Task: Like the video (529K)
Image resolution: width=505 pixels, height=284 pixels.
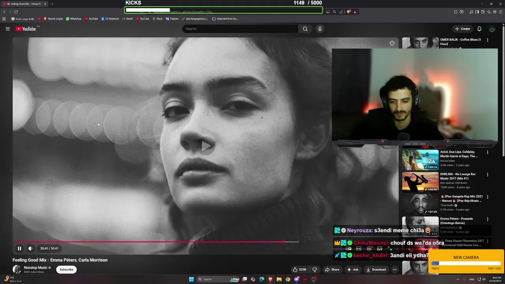Action: coord(299,269)
